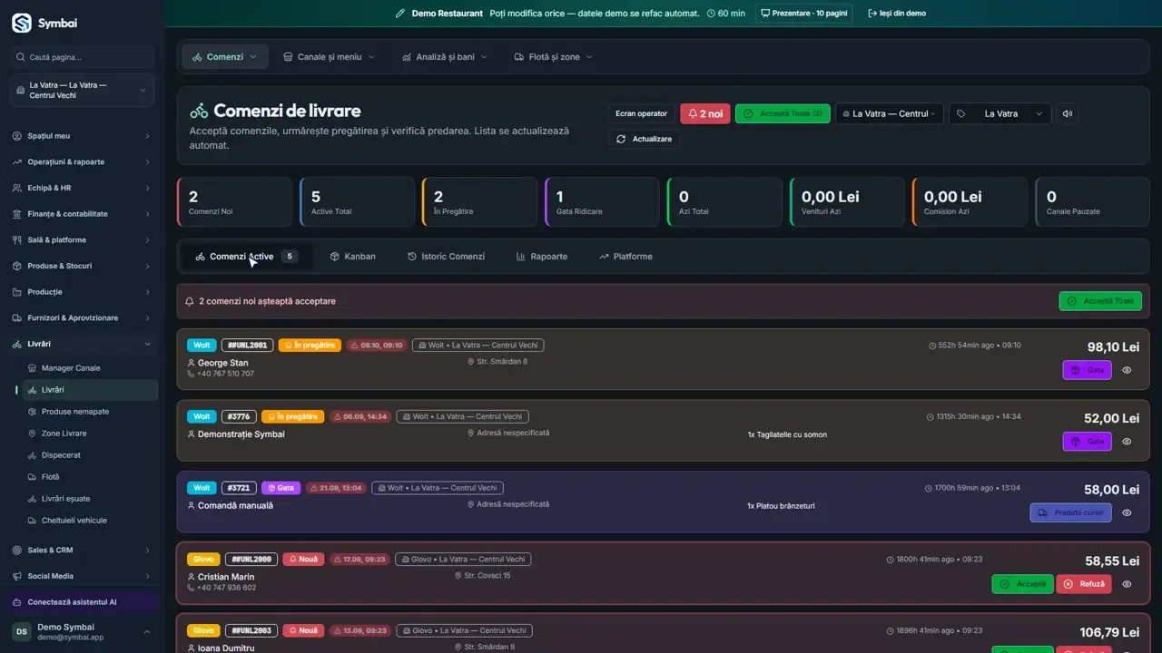Viewport: 1162px width, 653px height.
Task: Switch to Platforme tab
Action: (x=625, y=257)
